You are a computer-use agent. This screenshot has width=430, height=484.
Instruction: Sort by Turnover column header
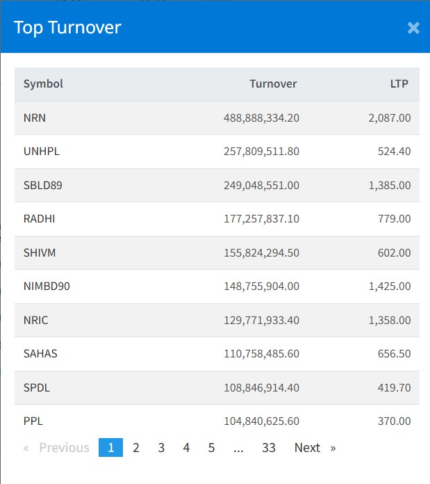(x=273, y=84)
